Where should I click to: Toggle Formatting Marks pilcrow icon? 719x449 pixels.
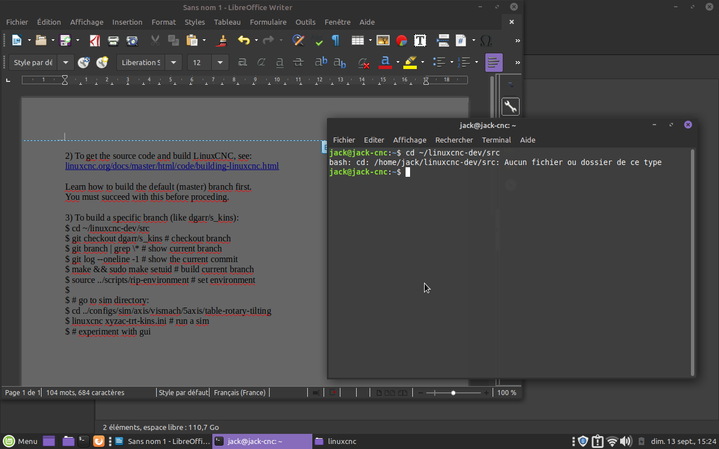coord(335,40)
